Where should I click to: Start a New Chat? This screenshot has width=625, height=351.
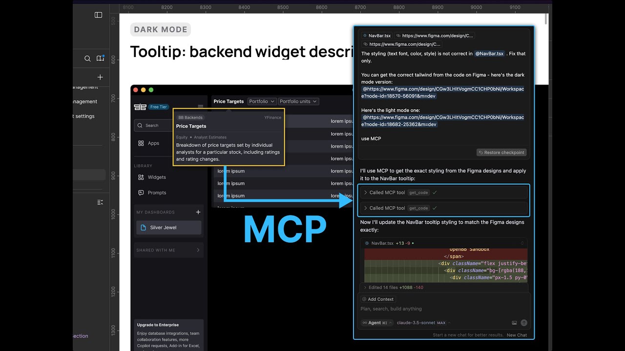[517, 335]
